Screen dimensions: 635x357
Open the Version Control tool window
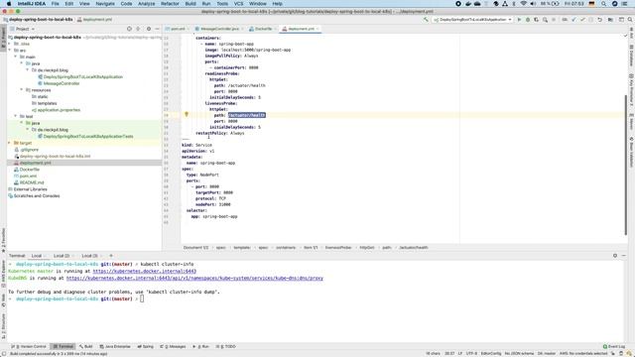(29, 346)
